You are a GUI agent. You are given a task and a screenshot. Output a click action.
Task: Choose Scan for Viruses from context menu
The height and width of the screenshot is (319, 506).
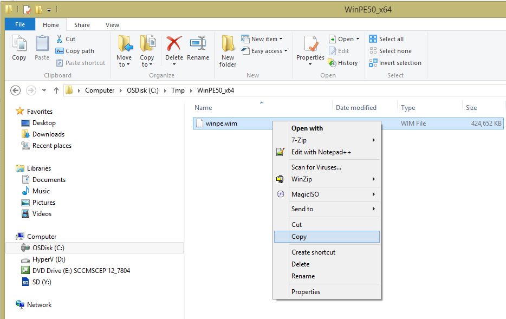click(327, 167)
